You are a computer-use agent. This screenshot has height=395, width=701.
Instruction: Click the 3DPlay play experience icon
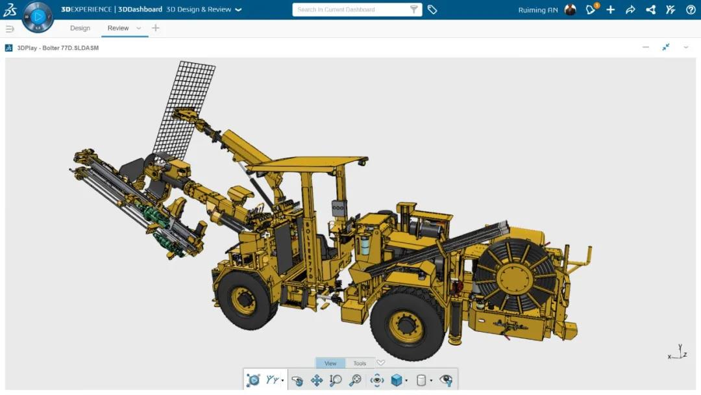click(253, 380)
